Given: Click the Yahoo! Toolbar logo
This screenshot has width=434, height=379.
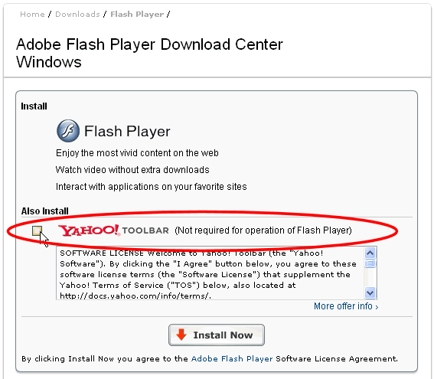Looking at the screenshot, I should [x=113, y=230].
